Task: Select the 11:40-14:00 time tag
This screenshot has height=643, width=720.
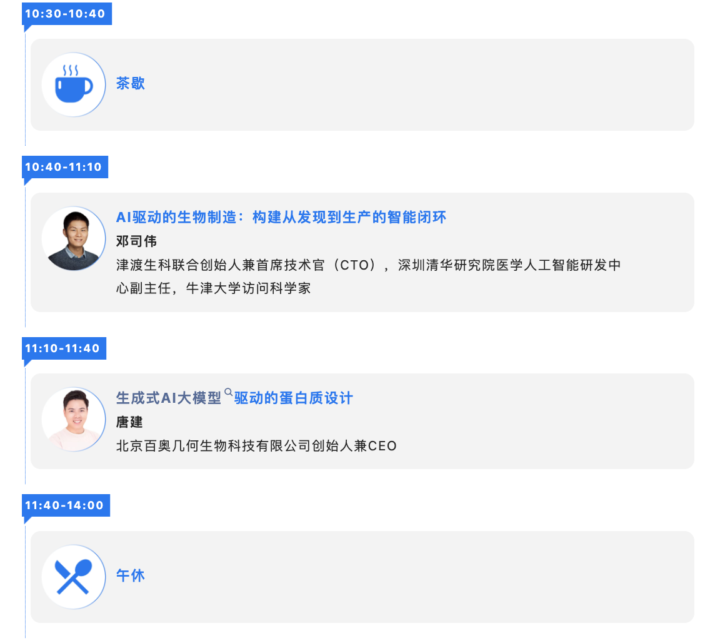Action: coord(64,505)
